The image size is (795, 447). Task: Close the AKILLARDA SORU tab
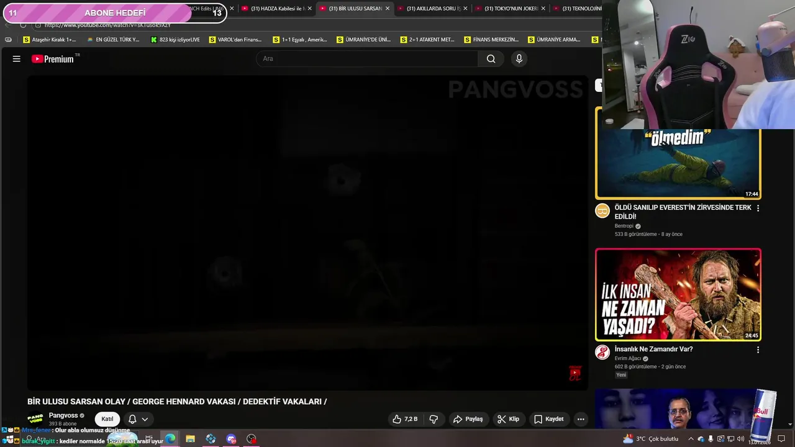(x=465, y=9)
